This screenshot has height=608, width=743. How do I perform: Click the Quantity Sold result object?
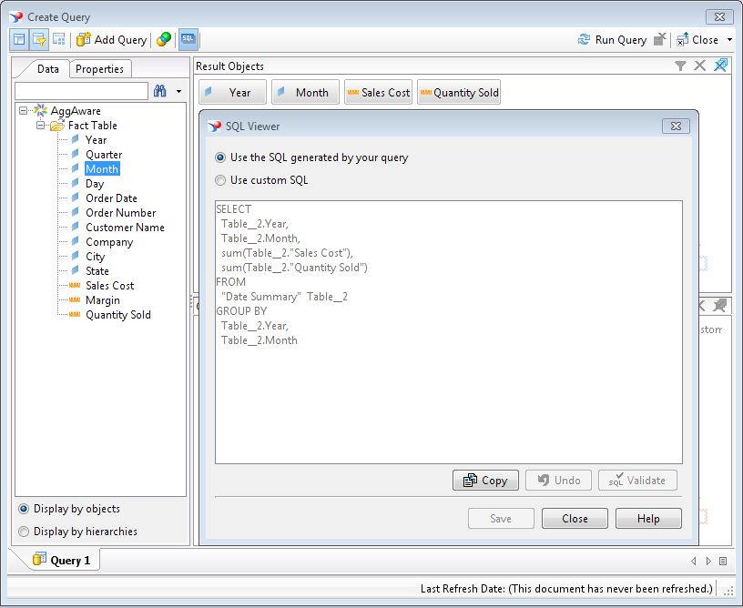tap(459, 92)
